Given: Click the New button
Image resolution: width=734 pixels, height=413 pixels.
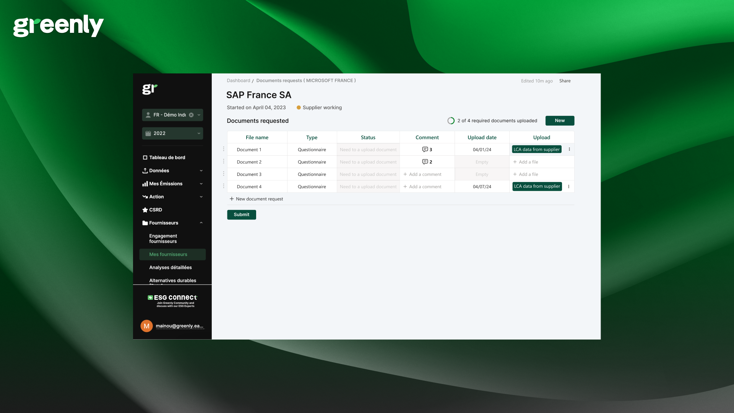Looking at the screenshot, I should [560, 120].
